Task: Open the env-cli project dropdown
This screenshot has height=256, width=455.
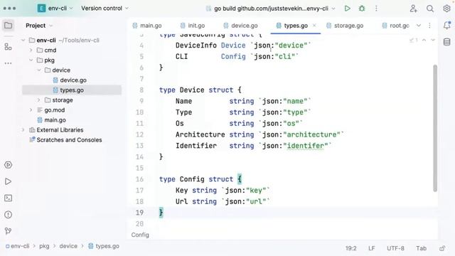Action: point(55,9)
